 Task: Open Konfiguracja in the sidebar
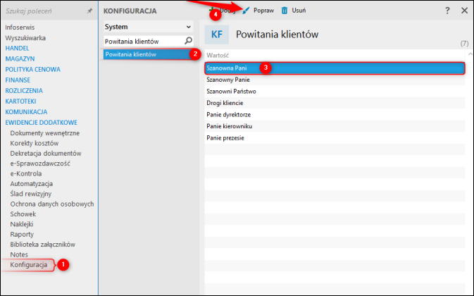(x=29, y=265)
